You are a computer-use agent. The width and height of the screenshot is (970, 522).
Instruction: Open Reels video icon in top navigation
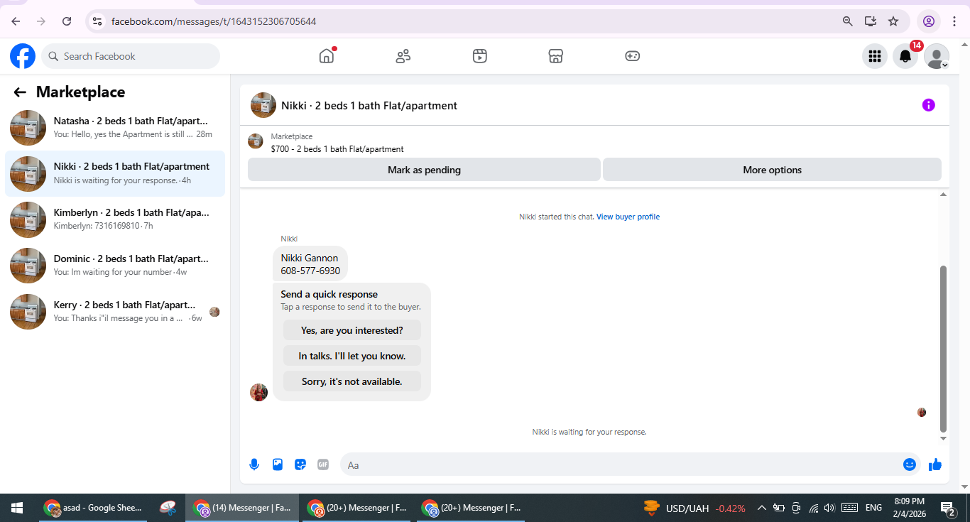click(x=480, y=56)
